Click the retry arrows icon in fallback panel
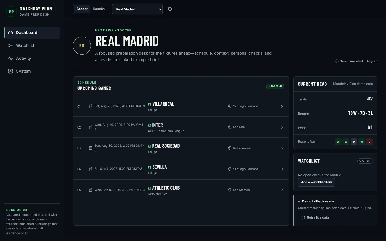This screenshot has height=241, width=386. [303, 217]
